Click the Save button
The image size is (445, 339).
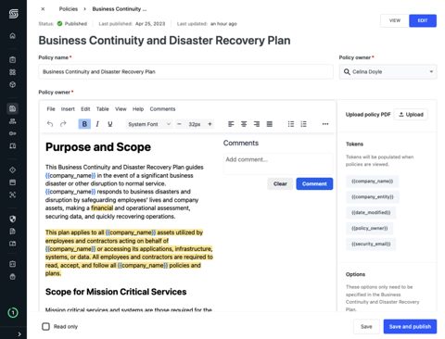[x=366, y=327]
